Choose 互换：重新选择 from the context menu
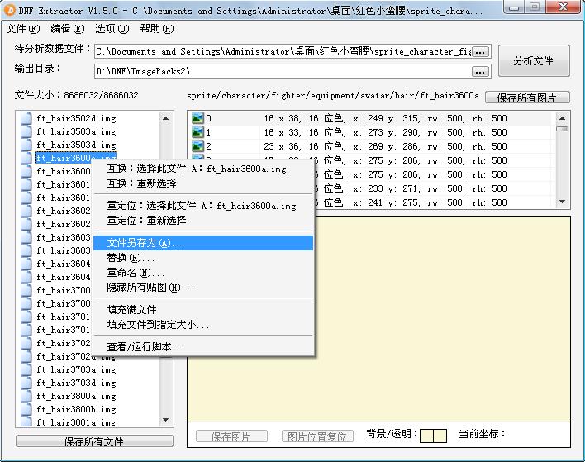 [x=203, y=183]
